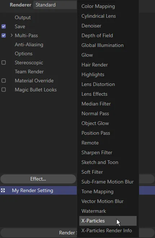Screen dimensions: 155x238
Task: Open Anti-Aliasing settings
Action: 29,44
